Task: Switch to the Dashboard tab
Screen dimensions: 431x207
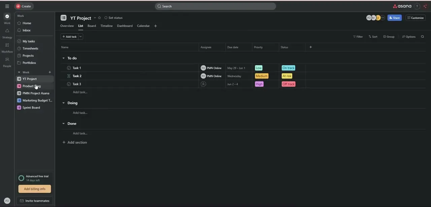Action: pos(125,26)
